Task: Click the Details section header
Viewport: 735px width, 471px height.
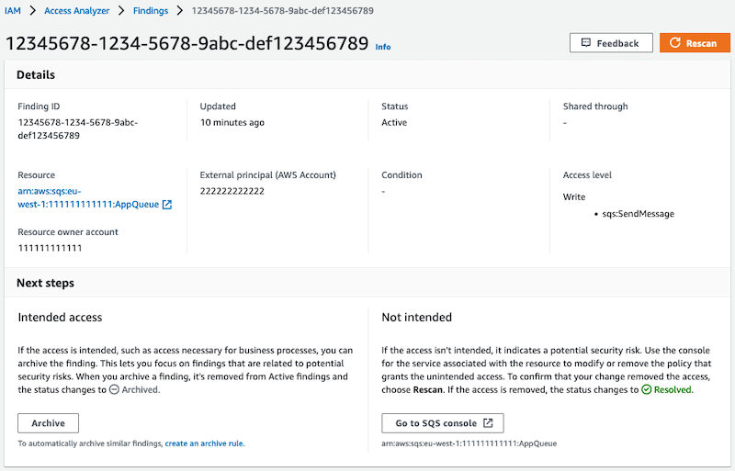Action: (36, 75)
